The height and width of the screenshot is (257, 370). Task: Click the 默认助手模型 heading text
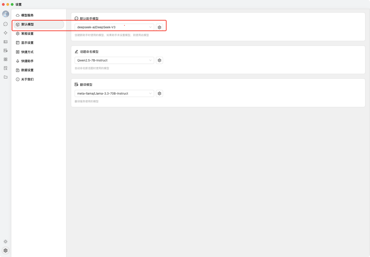point(89,19)
